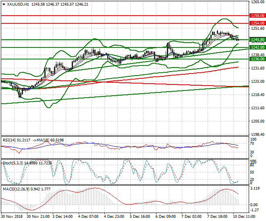The width and height of the screenshot is (266, 221).
Task: Open the chart menu triangle beside XAUUSD,H1
Action: pos(4,4)
